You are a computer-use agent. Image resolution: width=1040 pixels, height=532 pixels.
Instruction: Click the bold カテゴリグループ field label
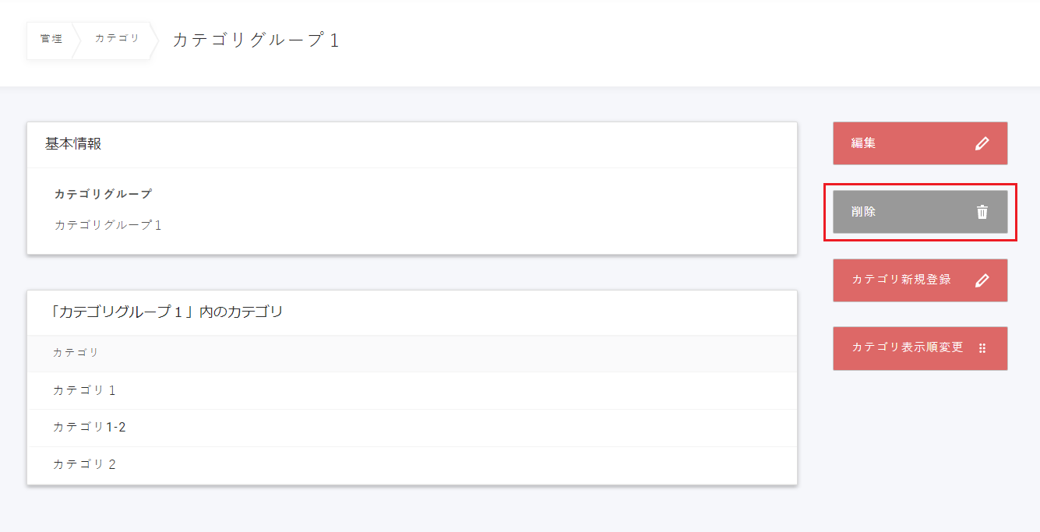(x=103, y=194)
